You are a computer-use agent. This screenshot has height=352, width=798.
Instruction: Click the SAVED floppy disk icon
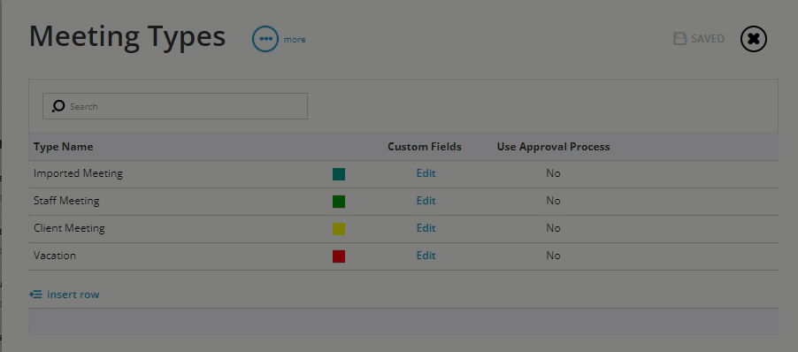[x=680, y=39]
